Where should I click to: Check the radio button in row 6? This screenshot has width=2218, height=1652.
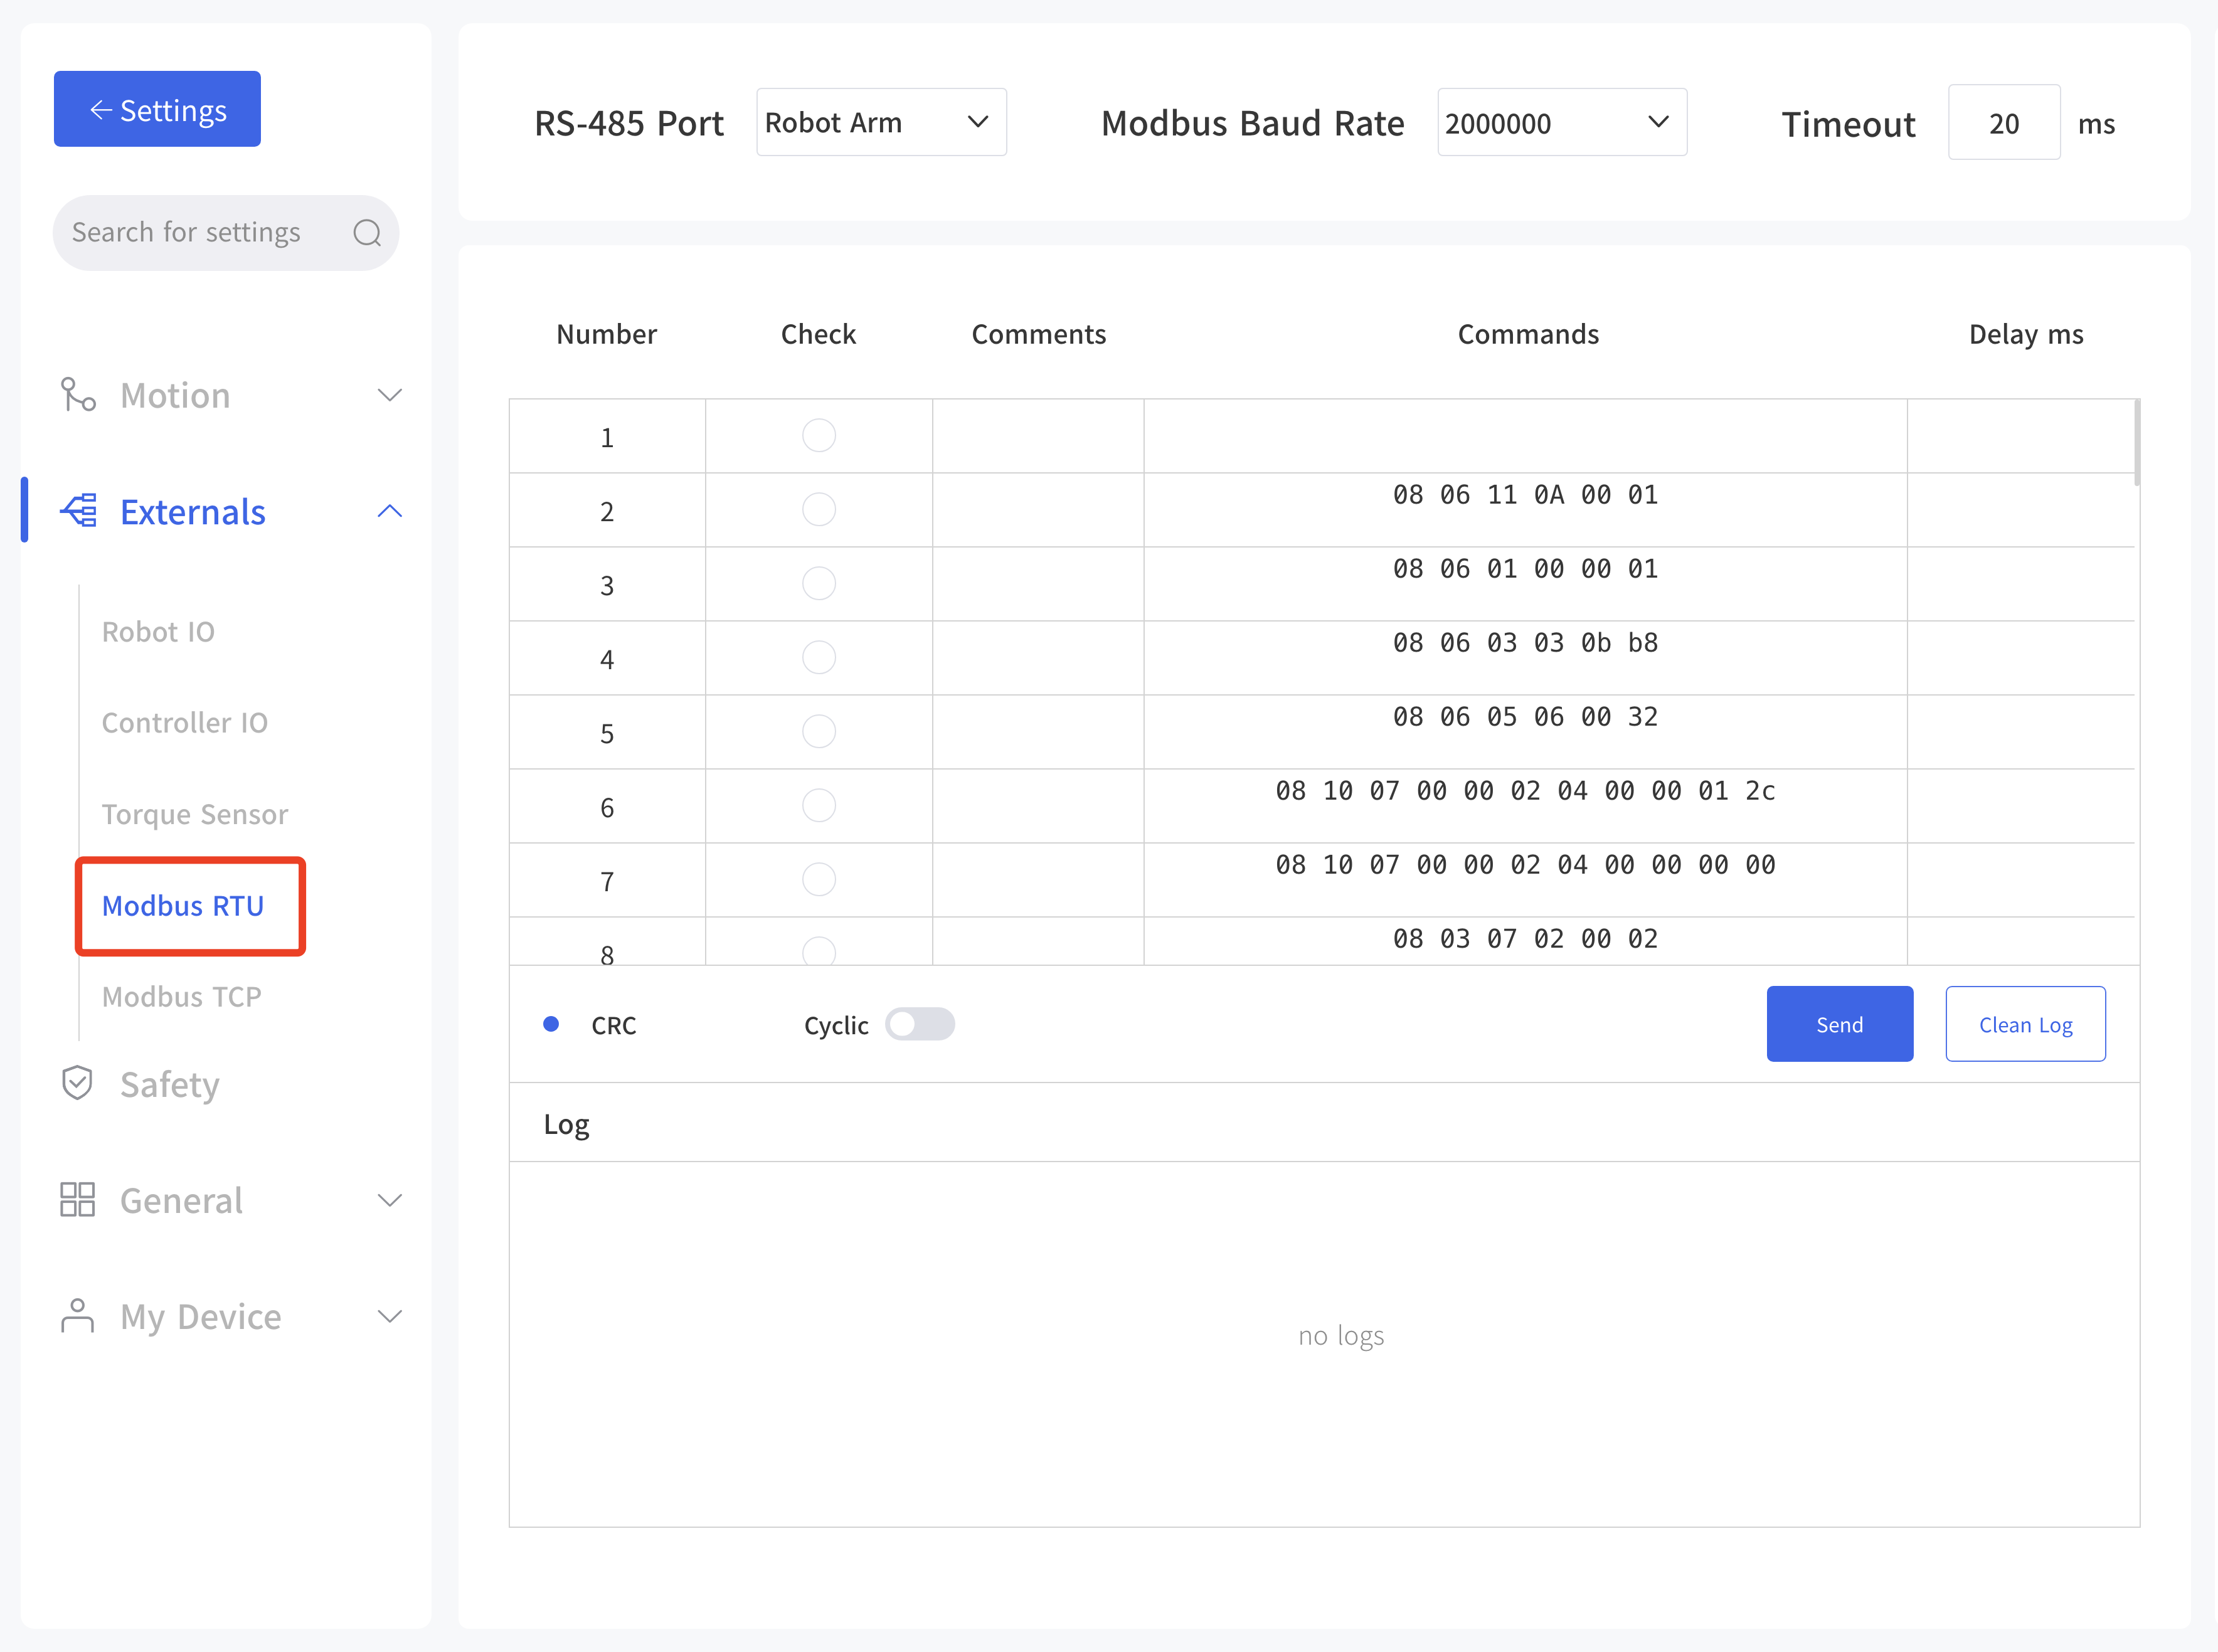click(x=818, y=805)
